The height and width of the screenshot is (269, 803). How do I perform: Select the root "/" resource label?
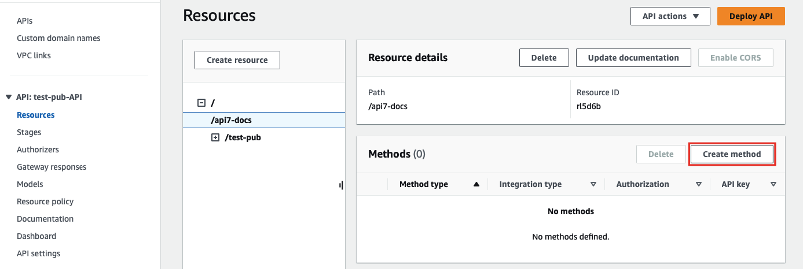tap(212, 103)
